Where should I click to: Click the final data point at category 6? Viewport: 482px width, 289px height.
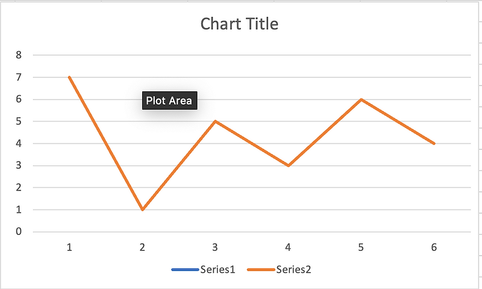tap(434, 144)
